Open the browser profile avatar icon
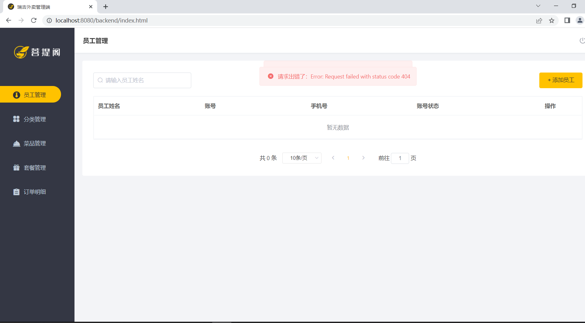585x323 pixels. pos(580,21)
